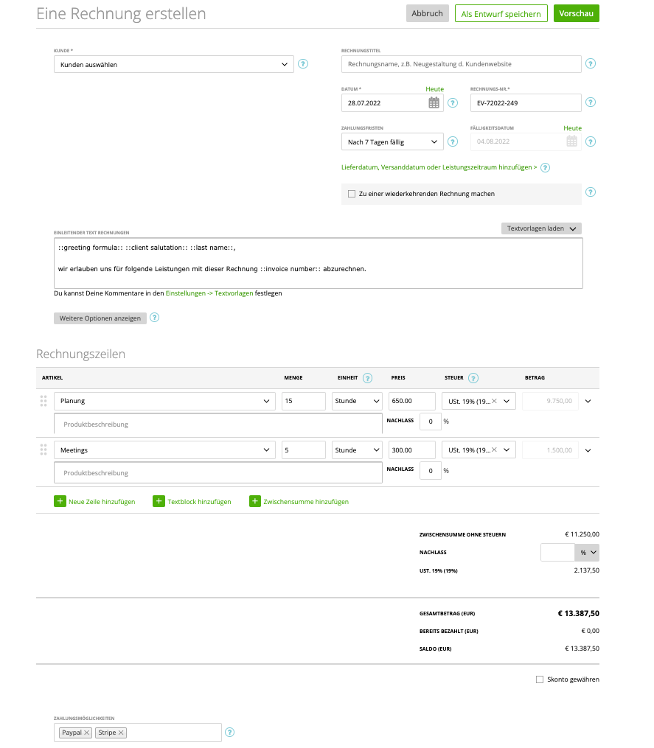The width and height of the screenshot is (654, 748).
Task: Click help icon next to Steuer column
Action: click(x=473, y=378)
